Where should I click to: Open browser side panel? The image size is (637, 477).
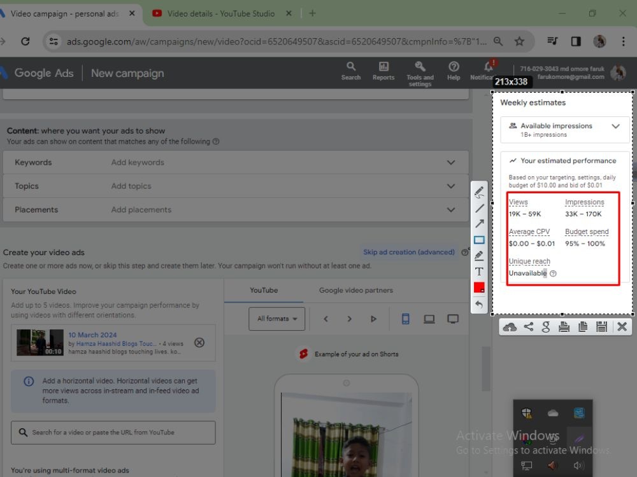(x=576, y=41)
